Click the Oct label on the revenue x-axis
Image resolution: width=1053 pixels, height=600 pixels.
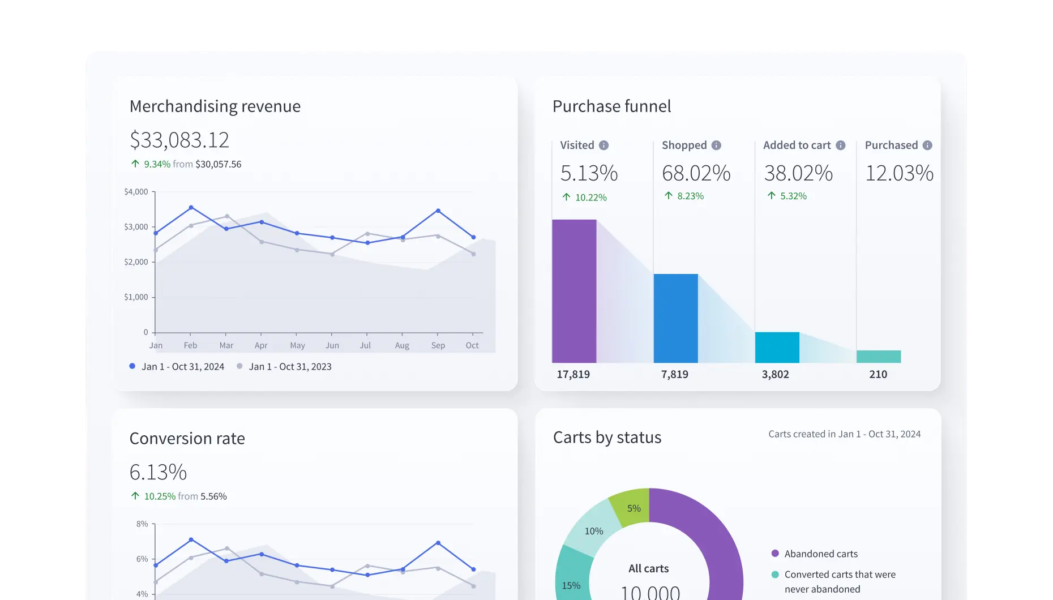click(472, 345)
